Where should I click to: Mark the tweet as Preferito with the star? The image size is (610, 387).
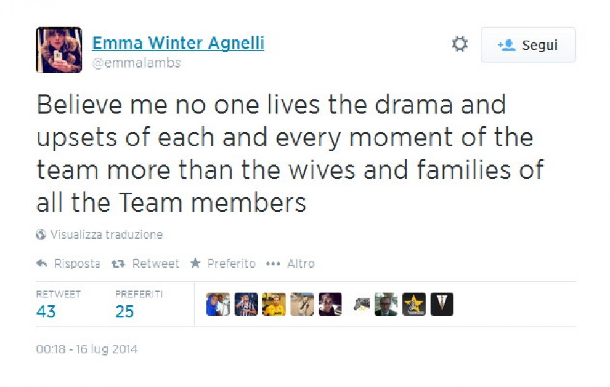[195, 263]
